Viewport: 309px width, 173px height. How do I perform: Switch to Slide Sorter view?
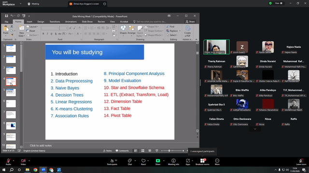143,150
